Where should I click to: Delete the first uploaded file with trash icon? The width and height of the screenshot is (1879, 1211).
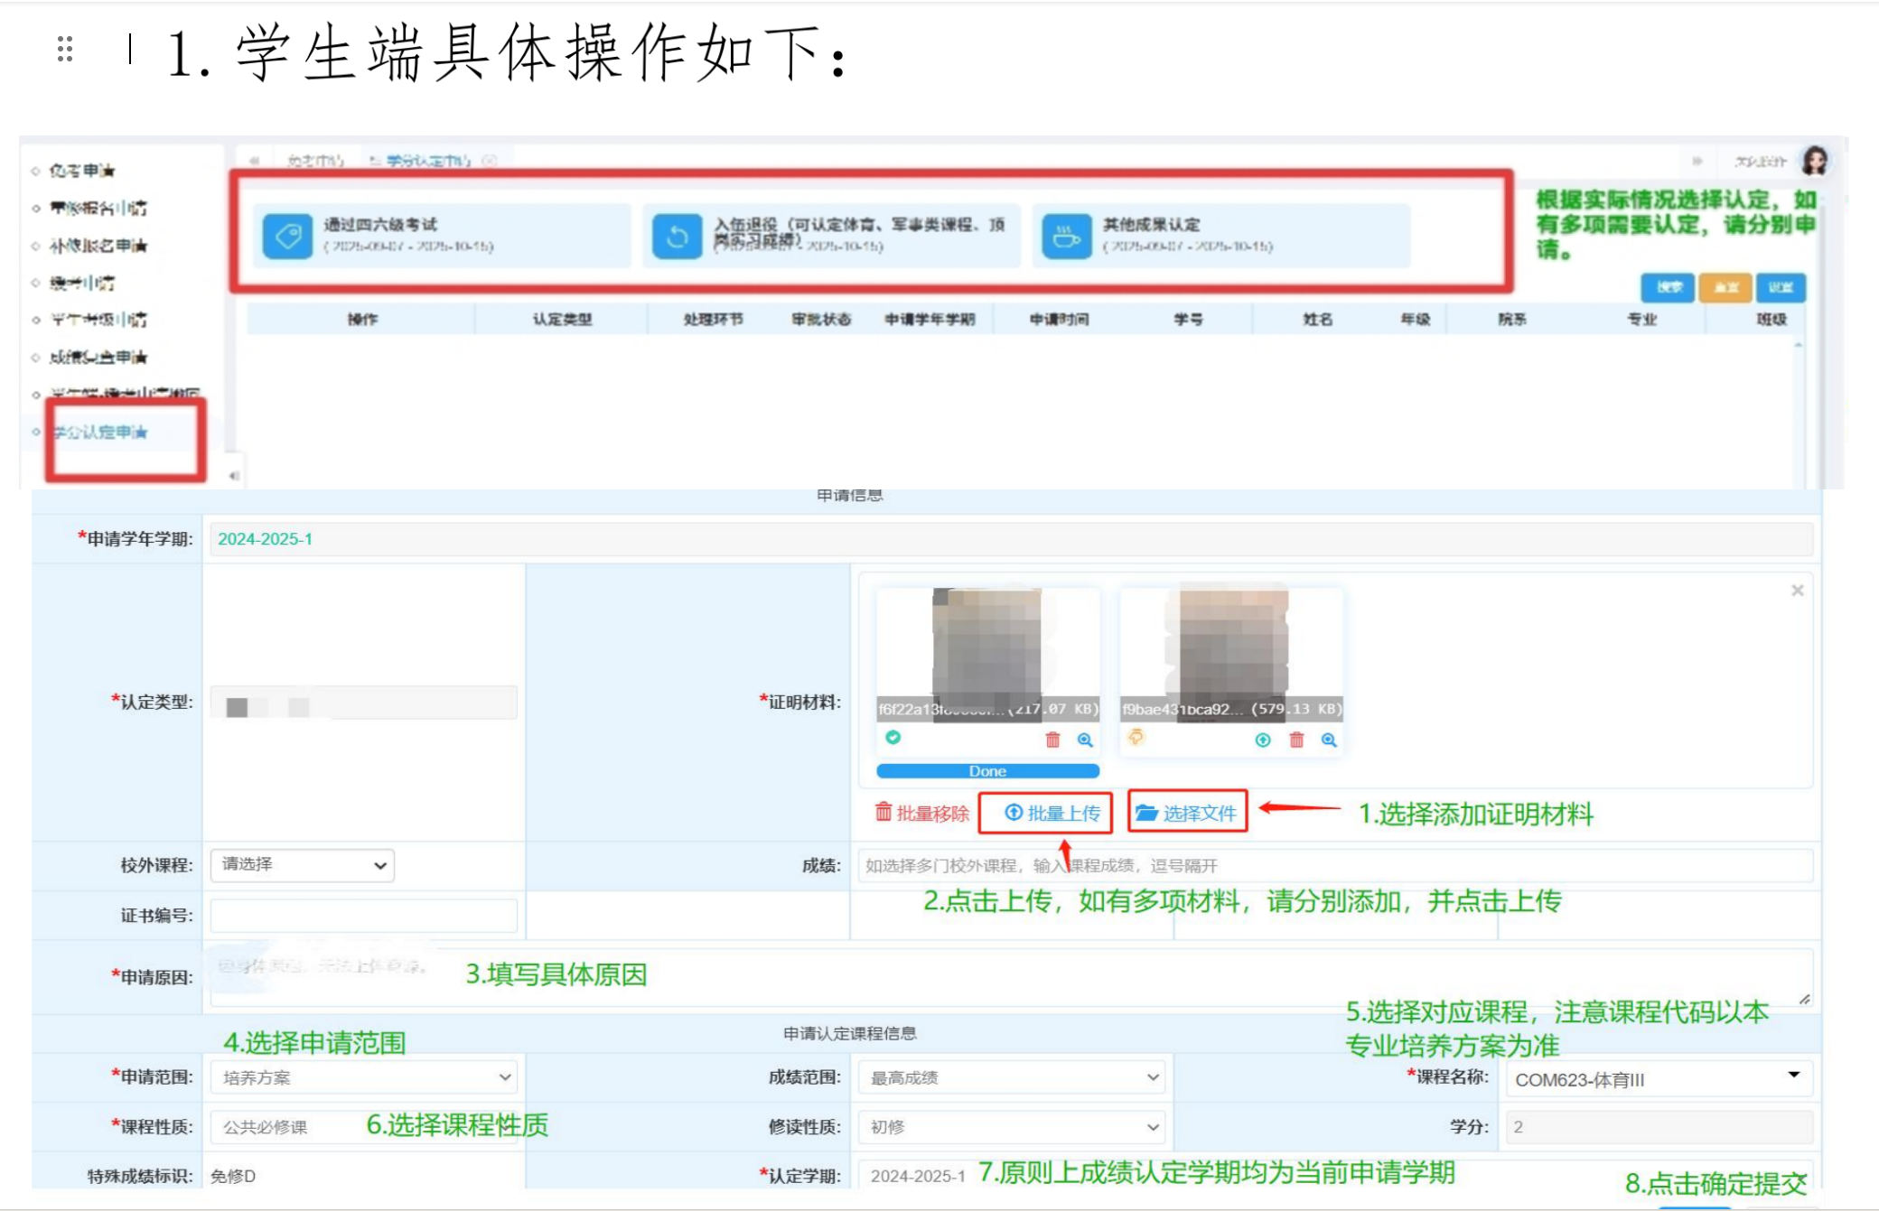(x=1052, y=741)
